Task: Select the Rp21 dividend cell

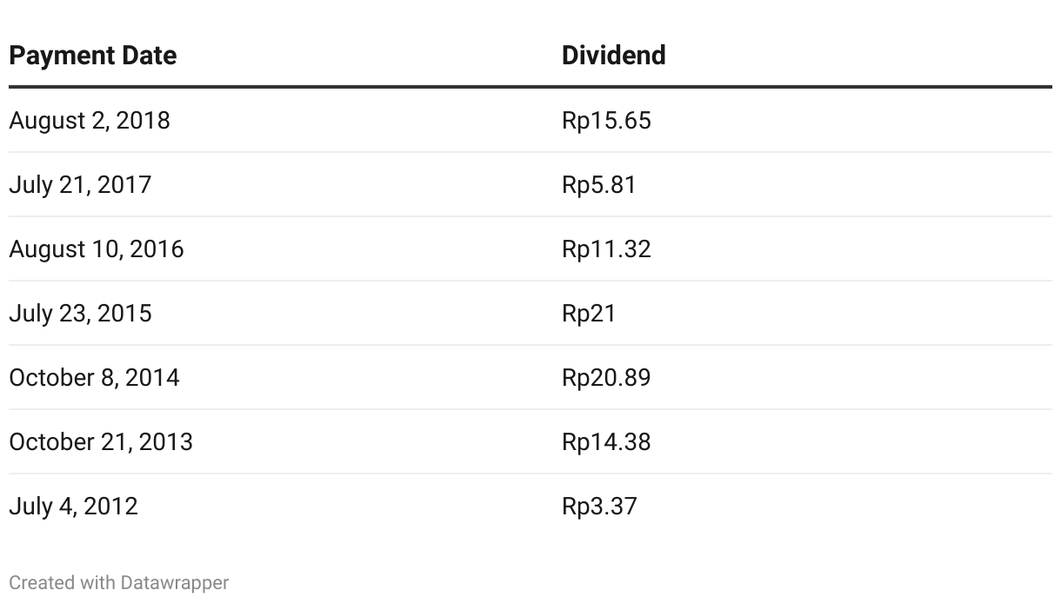Action: coord(589,314)
